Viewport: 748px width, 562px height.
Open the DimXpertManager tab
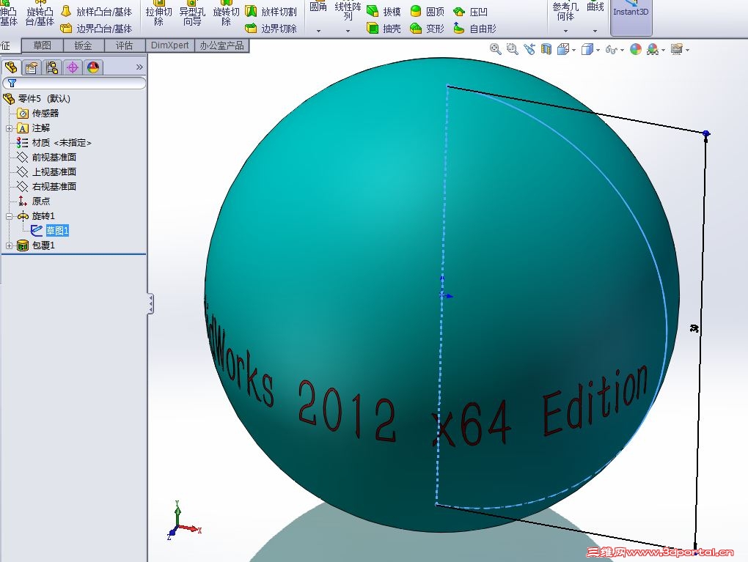point(73,67)
